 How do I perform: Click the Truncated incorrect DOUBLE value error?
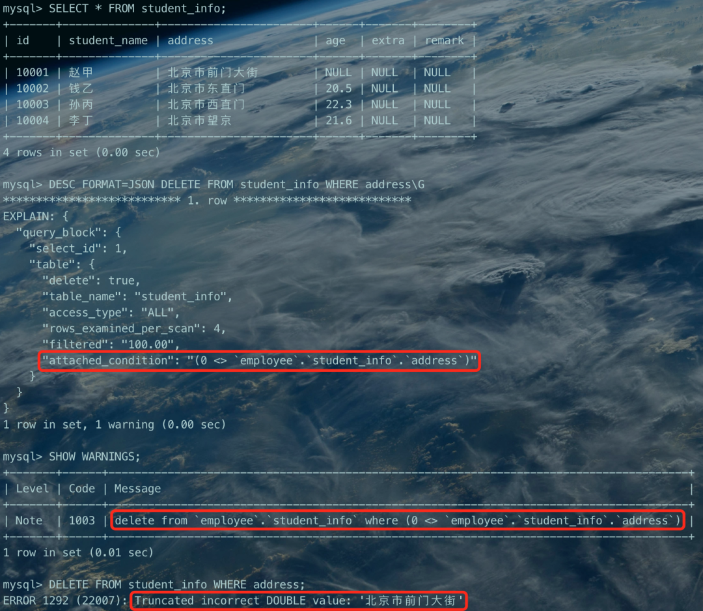point(299,601)
